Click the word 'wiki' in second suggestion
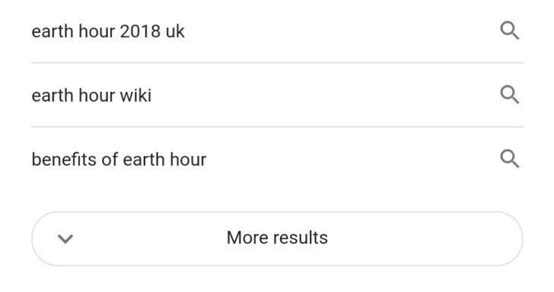 [135, 95]
